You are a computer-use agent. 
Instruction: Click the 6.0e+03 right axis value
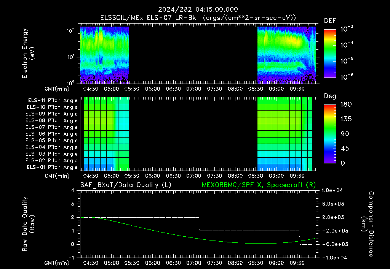point(333,204)
